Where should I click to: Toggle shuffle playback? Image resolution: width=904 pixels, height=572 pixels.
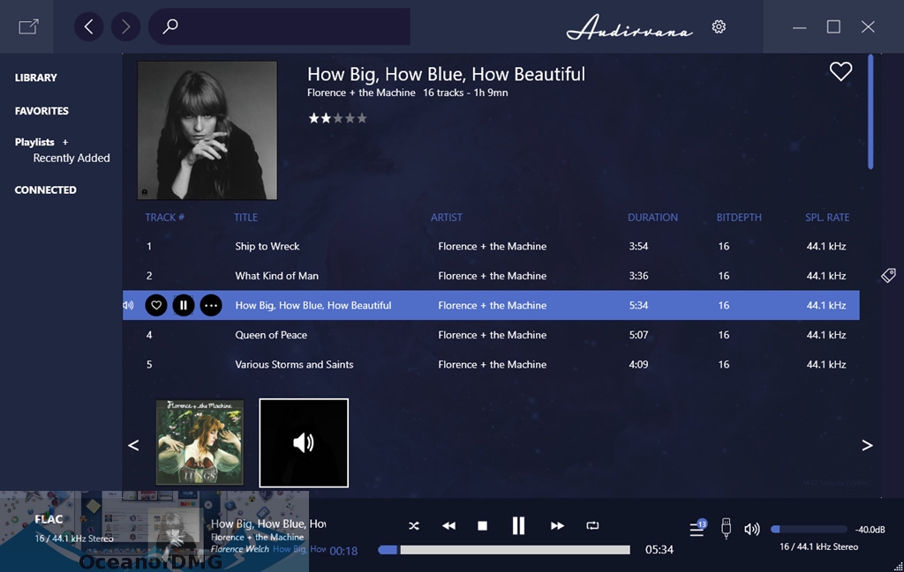pos(414,526)
